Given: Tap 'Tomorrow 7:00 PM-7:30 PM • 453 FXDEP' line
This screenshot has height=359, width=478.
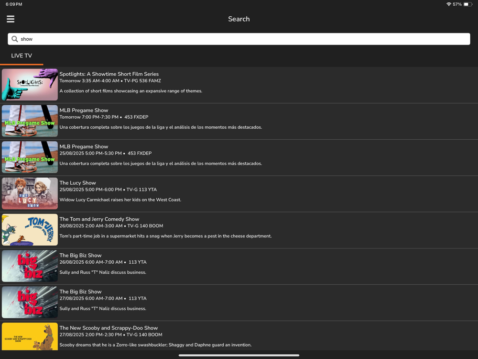Looking at the screenshot, I should pyautogui.click(x=104, y=117).
